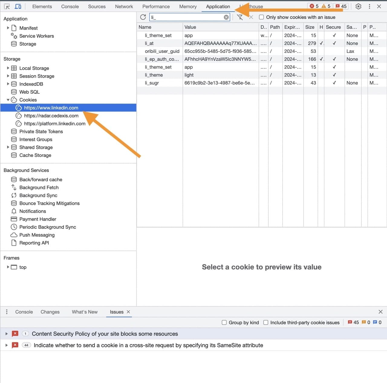
Task: Open Back/forward cache service
Action: click(x=41, y=179)
